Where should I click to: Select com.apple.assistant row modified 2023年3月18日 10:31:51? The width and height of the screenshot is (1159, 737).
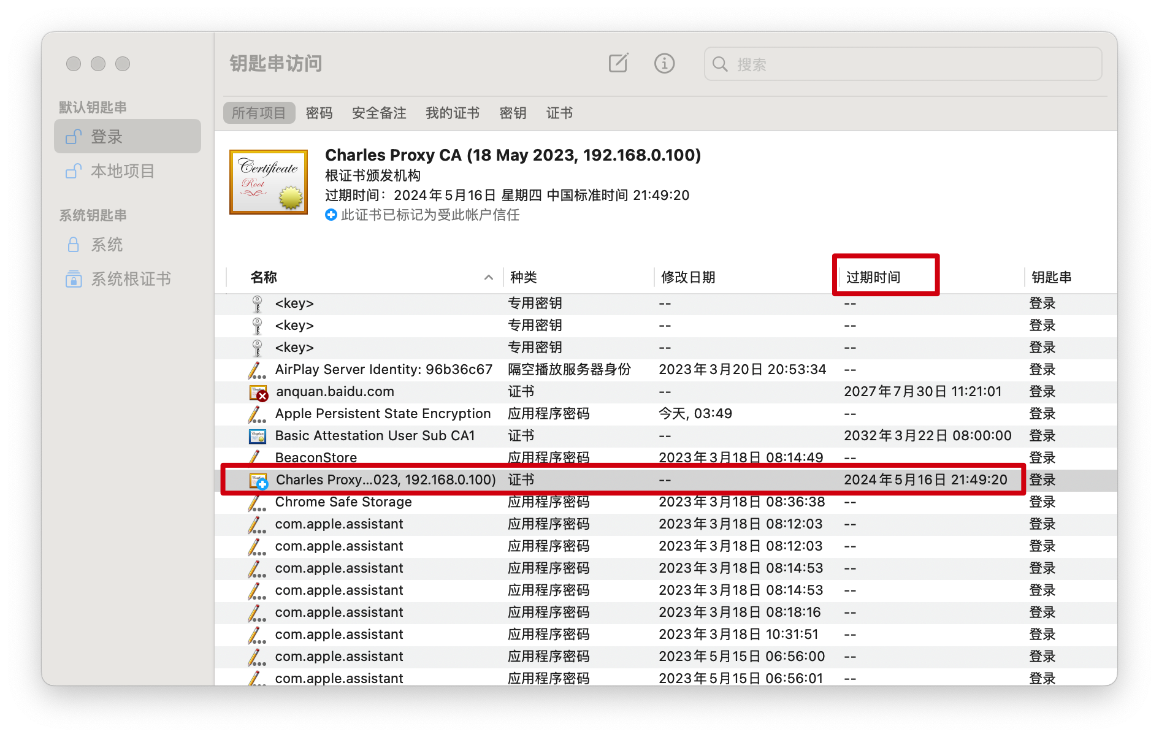[x=666, y=635]
